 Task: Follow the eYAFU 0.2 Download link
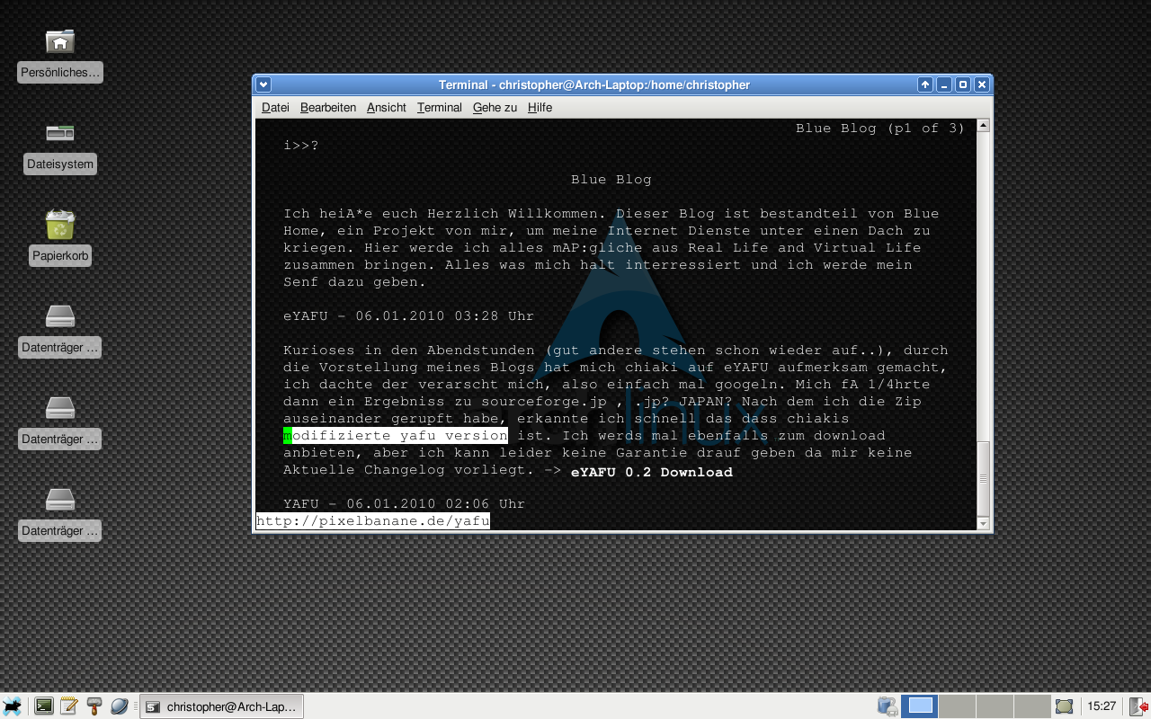pos(652,472)
